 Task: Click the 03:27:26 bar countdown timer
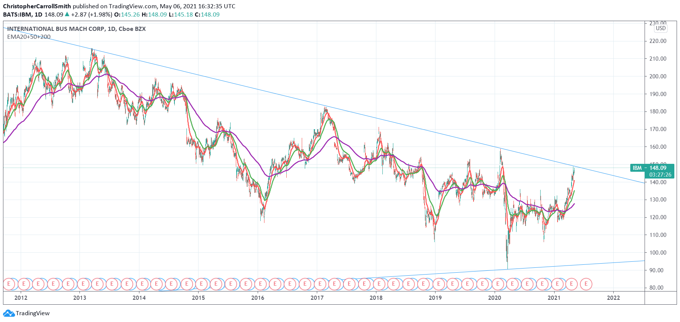point(660,175)
